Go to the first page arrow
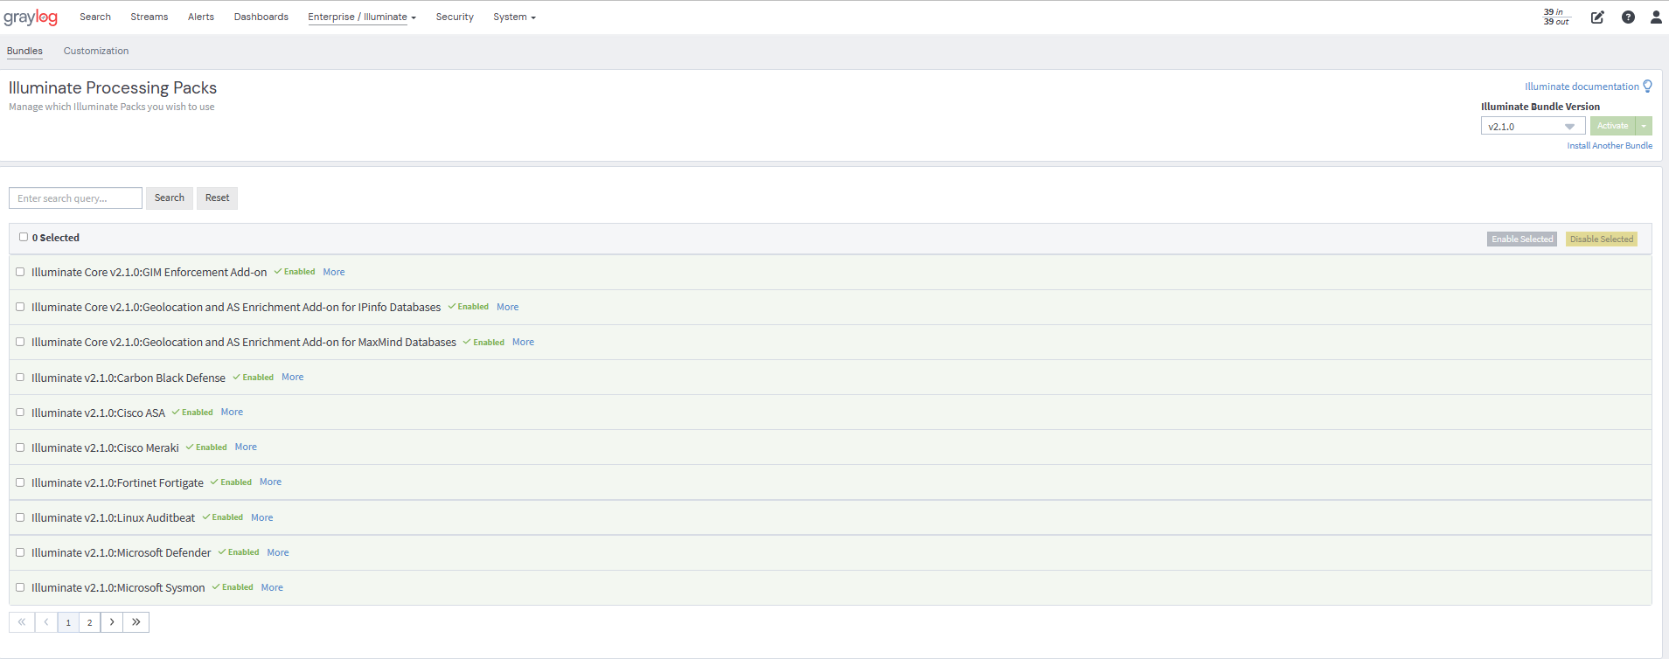 22,622
